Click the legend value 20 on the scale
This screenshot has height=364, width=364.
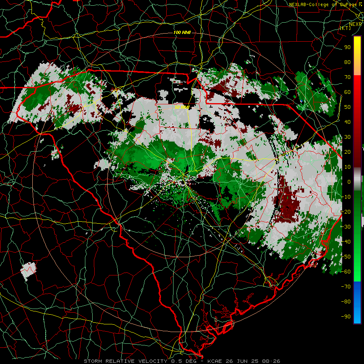pyautogui.click(x=347, y=152)
